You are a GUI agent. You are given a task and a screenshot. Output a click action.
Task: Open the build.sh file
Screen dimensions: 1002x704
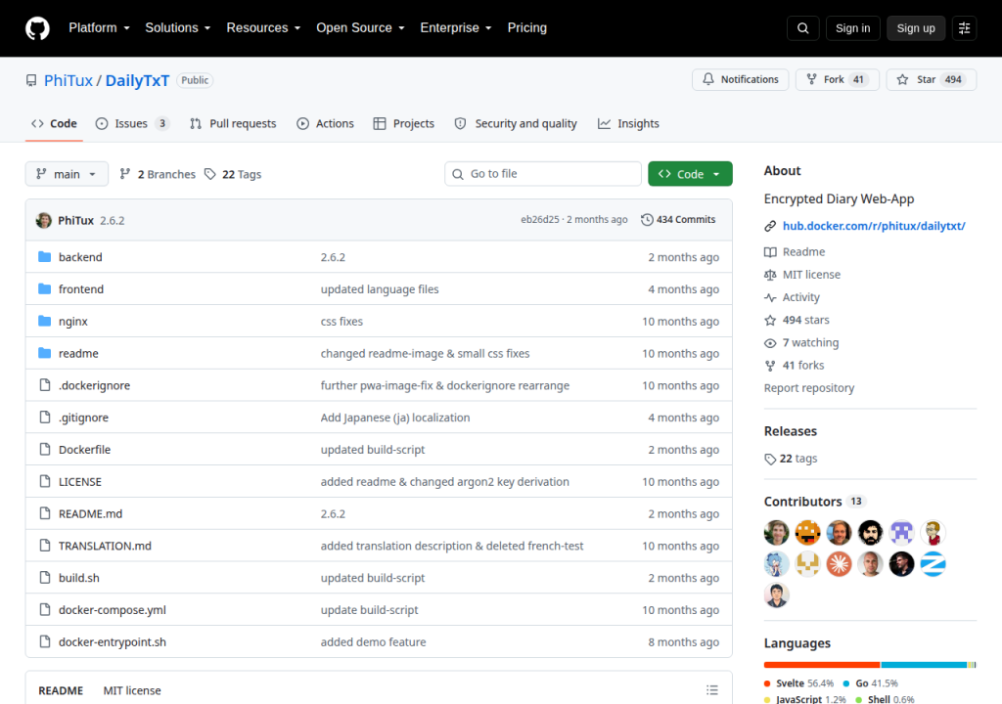(x=79, y=578)
